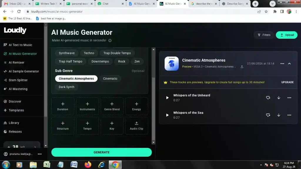301x169 pixels.
Task: Favorite Whispers of the Unheard
Action: (268, 98)
